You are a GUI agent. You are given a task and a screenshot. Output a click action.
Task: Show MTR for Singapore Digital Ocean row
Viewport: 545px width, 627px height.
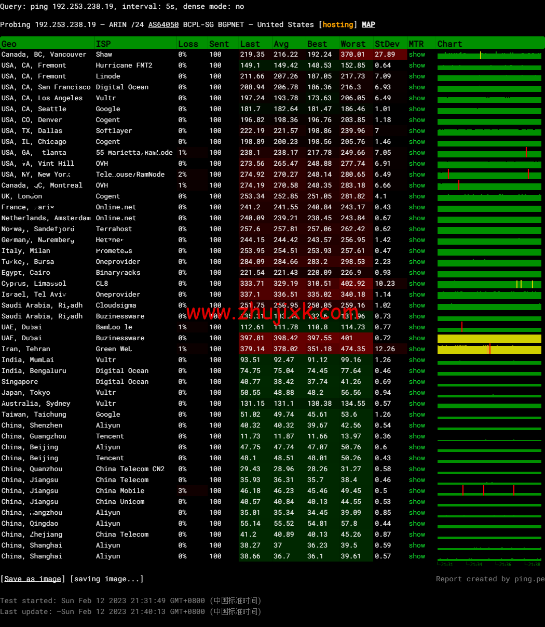click(x=416, y=382)
